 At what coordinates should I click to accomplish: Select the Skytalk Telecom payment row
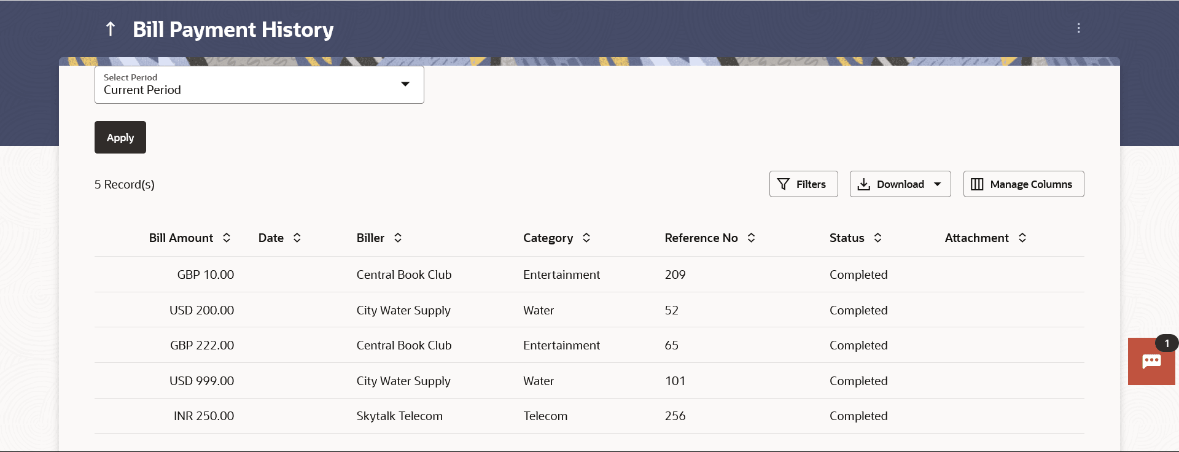[x=399, y=416]
